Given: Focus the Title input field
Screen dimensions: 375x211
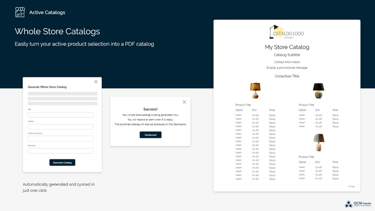Looking at the screenshot, I should (60, 115).
